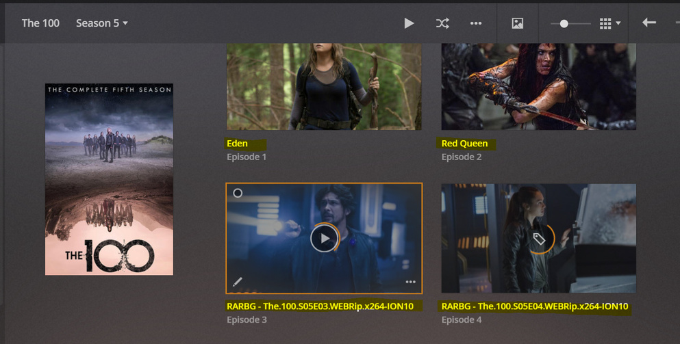Select Episode 3 with the circle checkbox
The width and height of the screenshot is (680, 344).
(238, 193)
